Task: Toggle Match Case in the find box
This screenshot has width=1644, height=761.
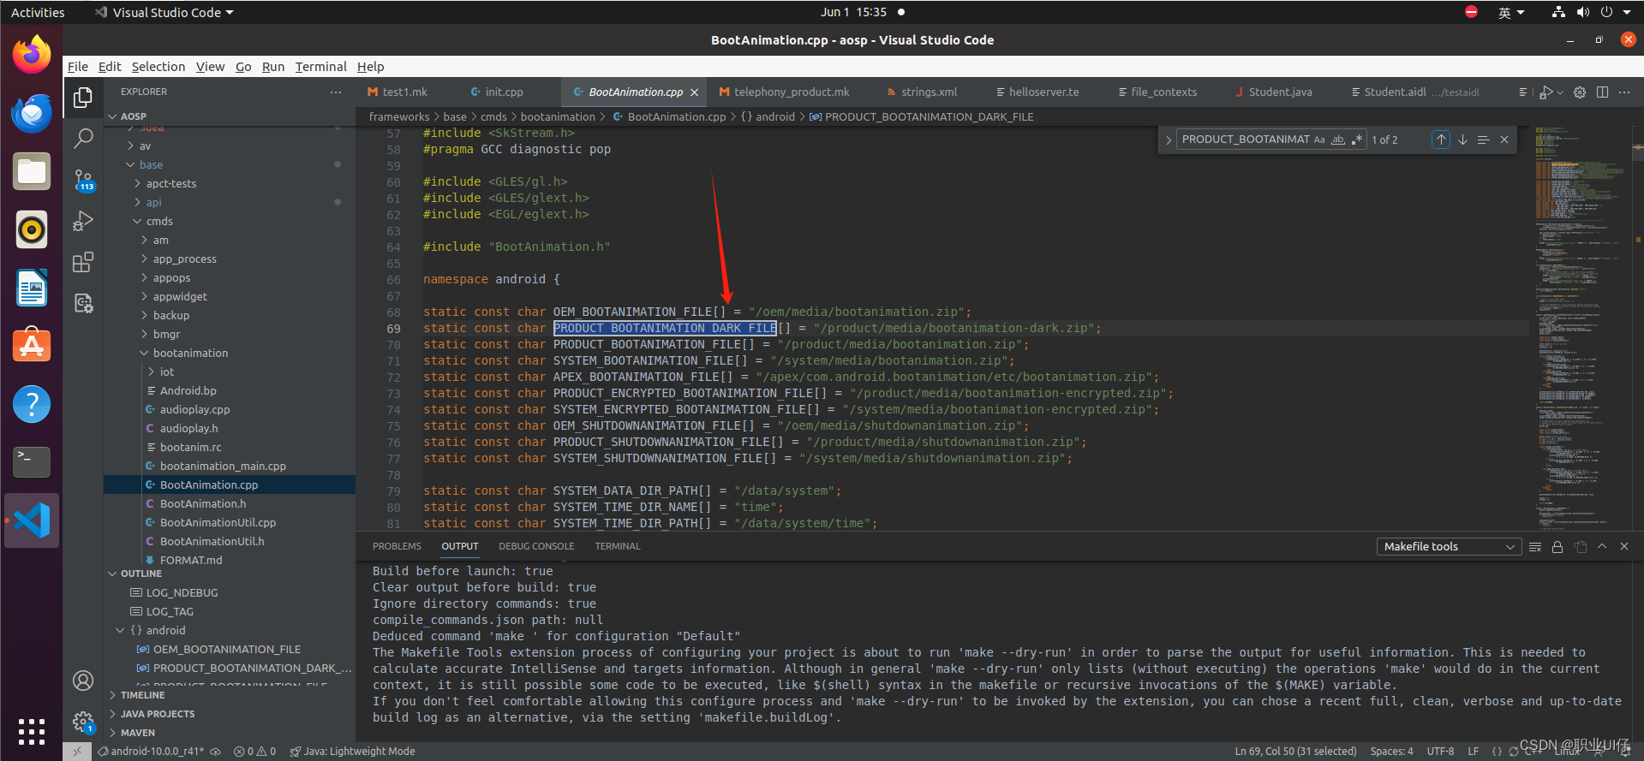Action: [1319, 140]
